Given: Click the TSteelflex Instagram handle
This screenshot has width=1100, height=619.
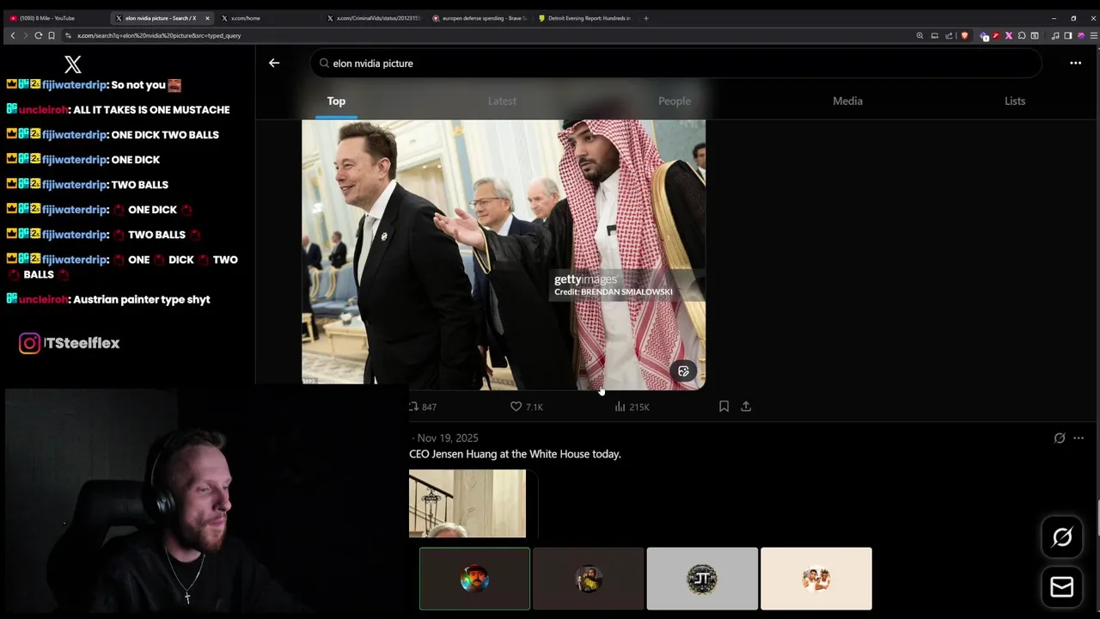Looking at the screenshot, I should pos(82,343).
